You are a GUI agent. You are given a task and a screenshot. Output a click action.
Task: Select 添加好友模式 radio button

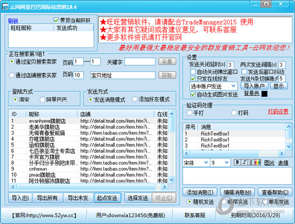(135, 99)
